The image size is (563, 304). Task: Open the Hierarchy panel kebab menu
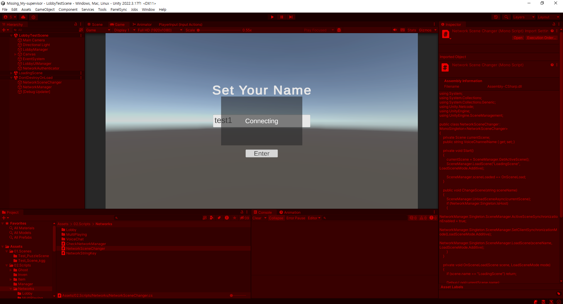[x=81, y=24]
